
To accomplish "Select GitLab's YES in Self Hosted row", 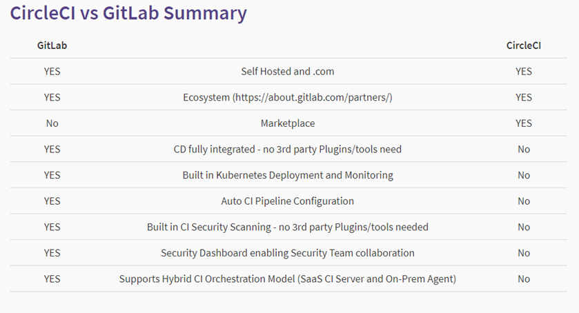I will coord(52,71).
